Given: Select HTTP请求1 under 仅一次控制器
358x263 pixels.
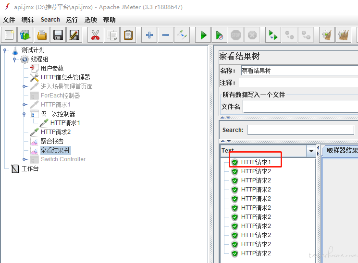Looking at the screenshot, I should point(65,123).
